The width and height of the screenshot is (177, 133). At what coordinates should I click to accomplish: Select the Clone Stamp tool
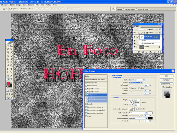coord(8,59)
